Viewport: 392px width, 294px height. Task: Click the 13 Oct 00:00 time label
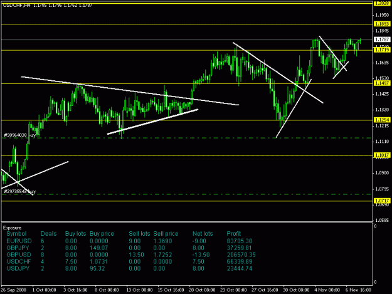click(x=139, y=290)
